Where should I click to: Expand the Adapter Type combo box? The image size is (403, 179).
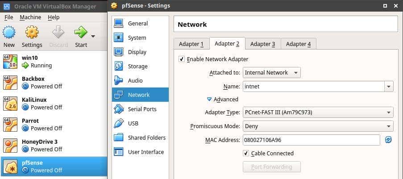(318, 112)
